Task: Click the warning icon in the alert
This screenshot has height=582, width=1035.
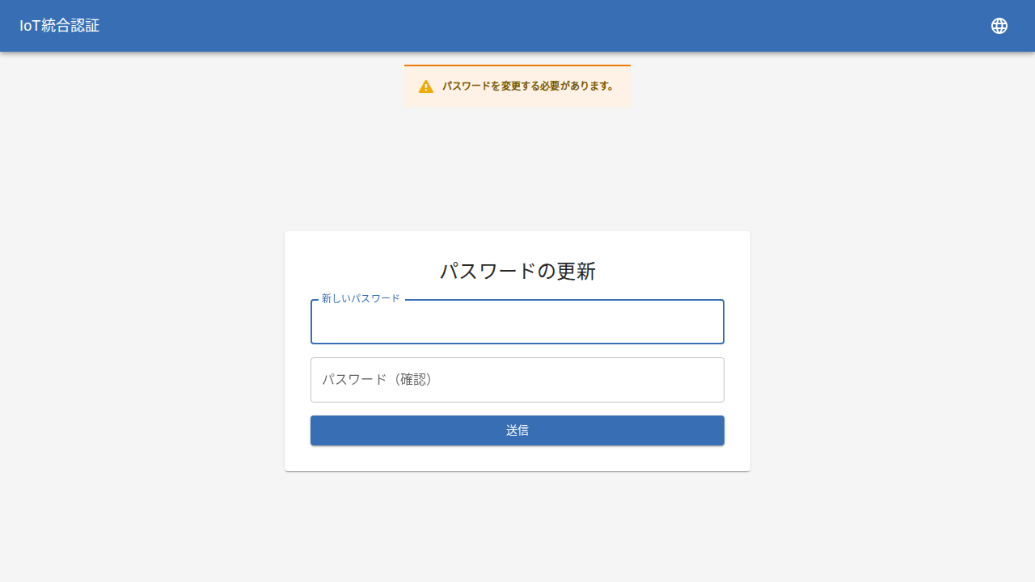Action: tap(426, 86)
